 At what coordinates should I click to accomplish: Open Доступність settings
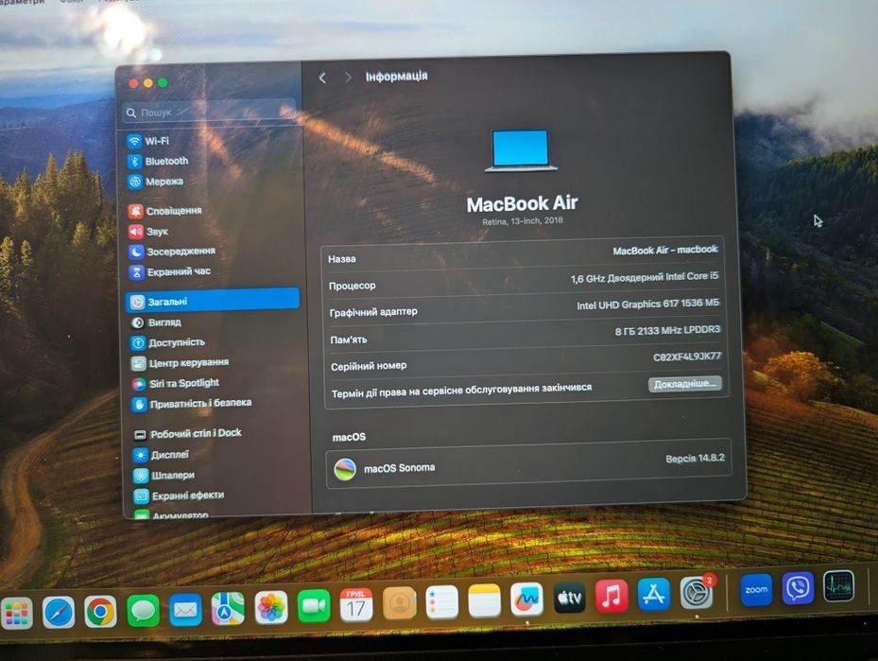click(168, 342)
